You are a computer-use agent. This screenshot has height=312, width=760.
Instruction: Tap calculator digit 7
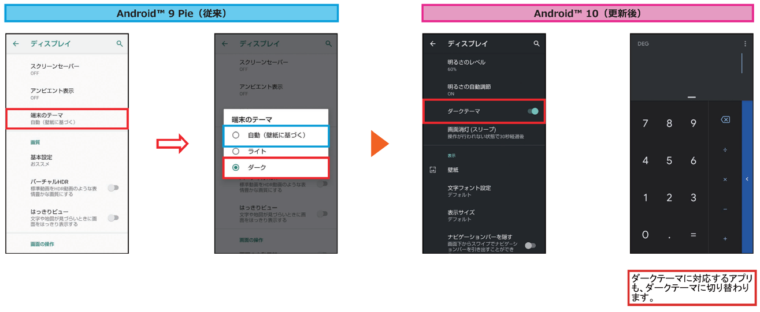pos(646,123)
